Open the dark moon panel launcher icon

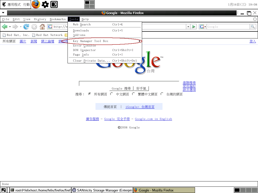click(54, 5)
